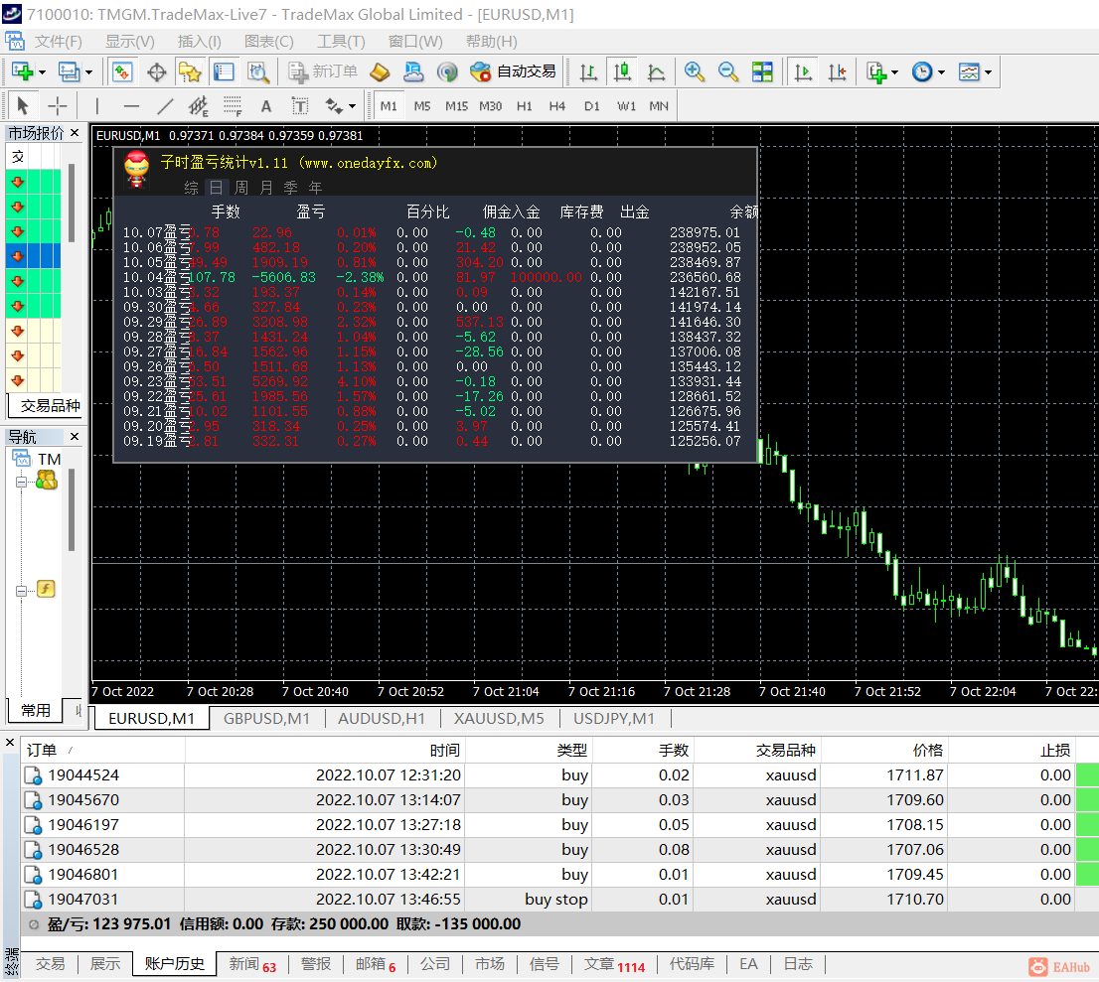The height and width of the screenshot is (982, 1099).
Task: Draw a trendline with the diagonal line tool
Action: click(165, 106)
